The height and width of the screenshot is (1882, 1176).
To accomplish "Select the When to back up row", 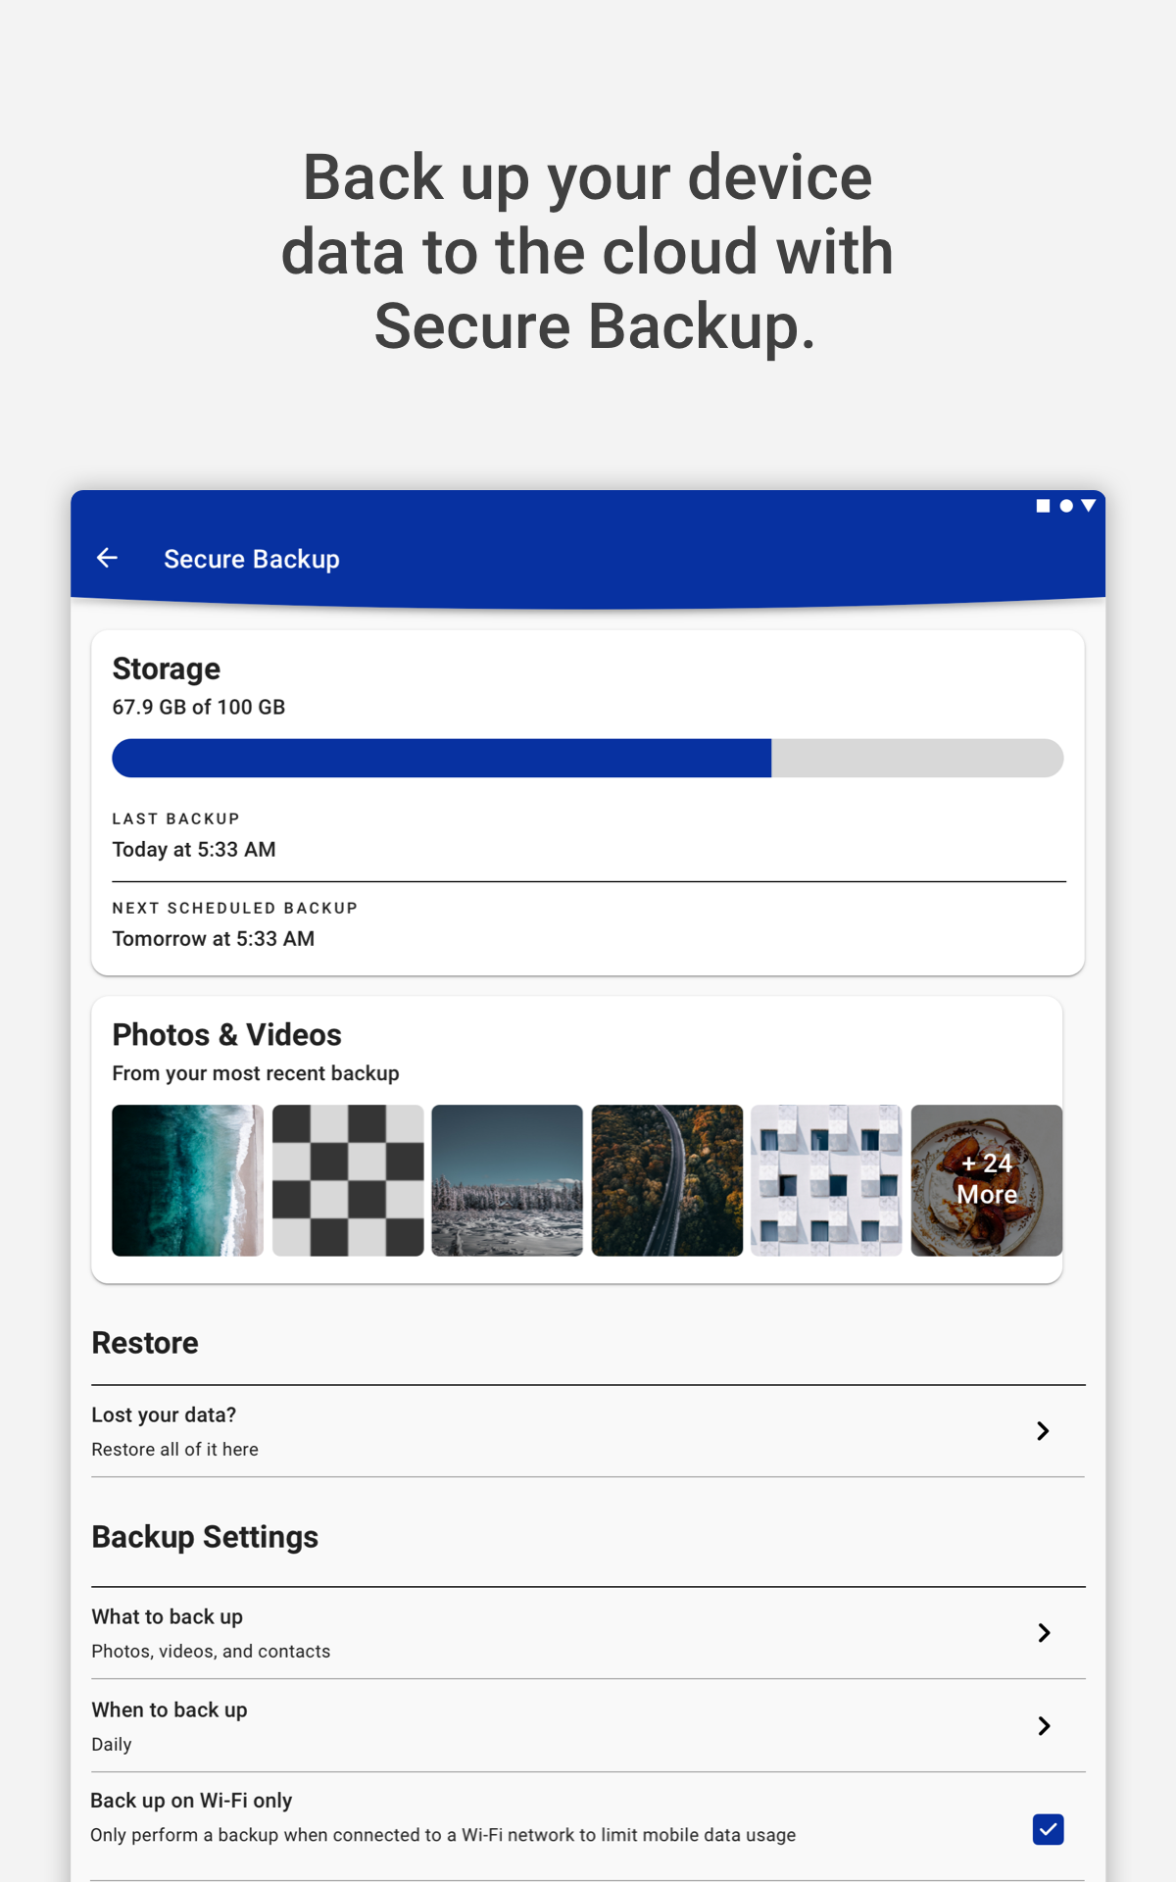I will (588, 1726).
